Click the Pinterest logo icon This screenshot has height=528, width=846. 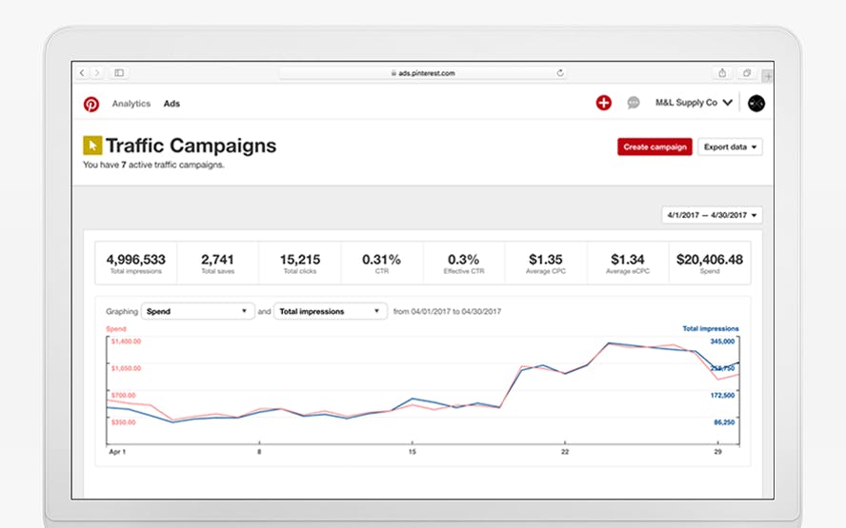[x=91, y=104]
